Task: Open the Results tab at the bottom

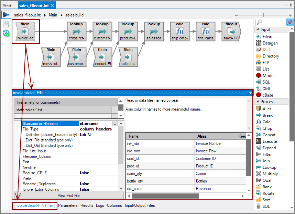Action: point(87,205)
